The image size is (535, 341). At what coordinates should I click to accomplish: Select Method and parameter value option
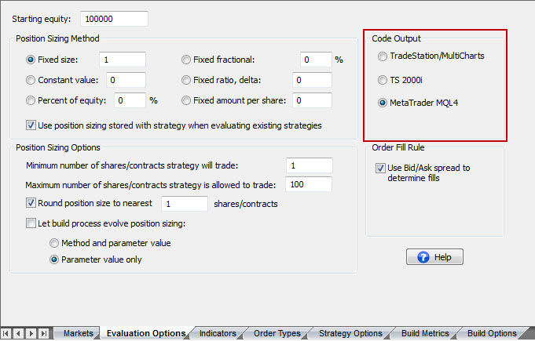point(54,243)
